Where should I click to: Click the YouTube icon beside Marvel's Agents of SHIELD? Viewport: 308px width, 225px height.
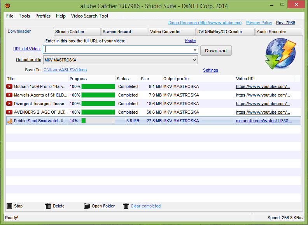pyautogui.click(x=9, y=95)
